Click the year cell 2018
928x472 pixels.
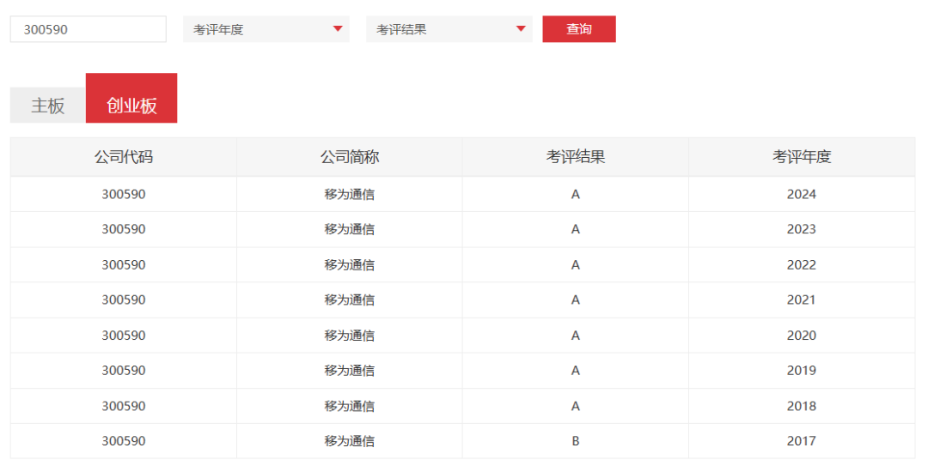pyautogui.click(x=802, y=406)
